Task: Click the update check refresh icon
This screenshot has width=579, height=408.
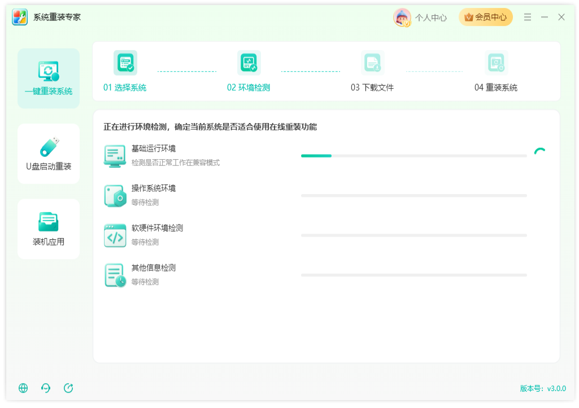Action: (x=68, y=388)
